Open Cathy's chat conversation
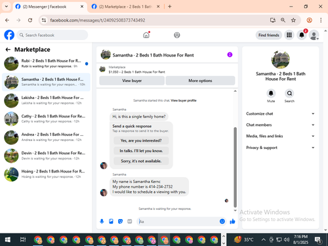Screen dimensions: 328x246 click(46, 119)
